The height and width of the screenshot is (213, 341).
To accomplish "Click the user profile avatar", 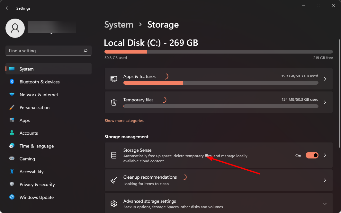I will point(15,28).
